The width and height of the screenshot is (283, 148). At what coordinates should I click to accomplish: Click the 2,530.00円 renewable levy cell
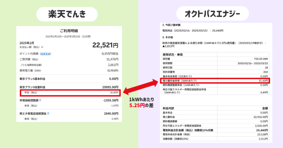coord(261,126)
